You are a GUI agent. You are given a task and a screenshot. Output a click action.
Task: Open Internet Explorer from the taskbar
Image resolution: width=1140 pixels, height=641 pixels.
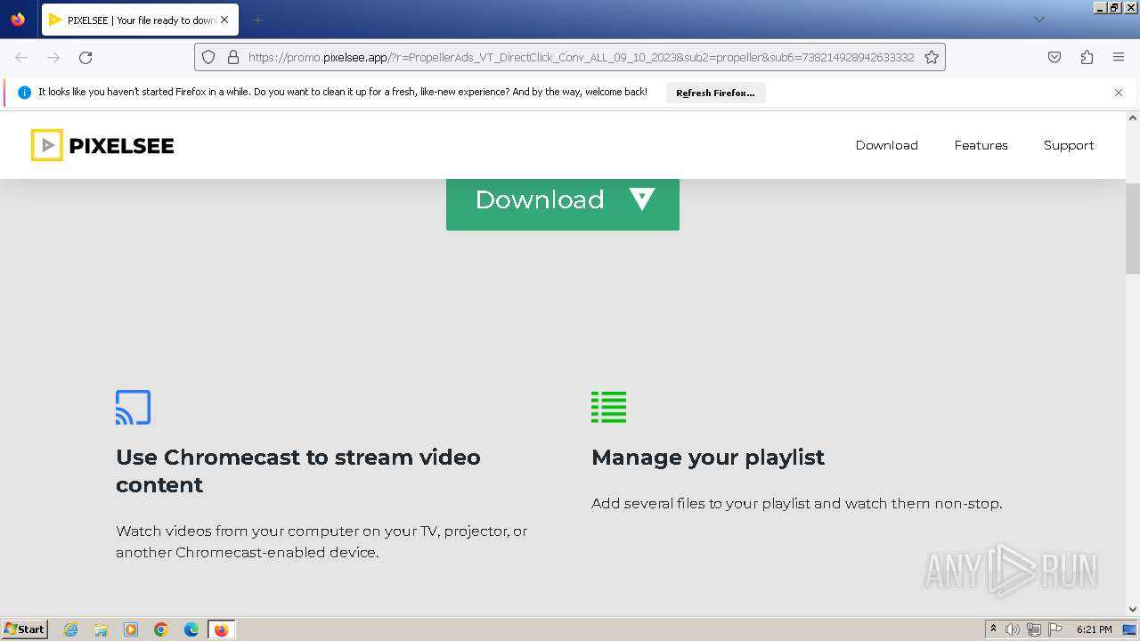coord(71,629)
